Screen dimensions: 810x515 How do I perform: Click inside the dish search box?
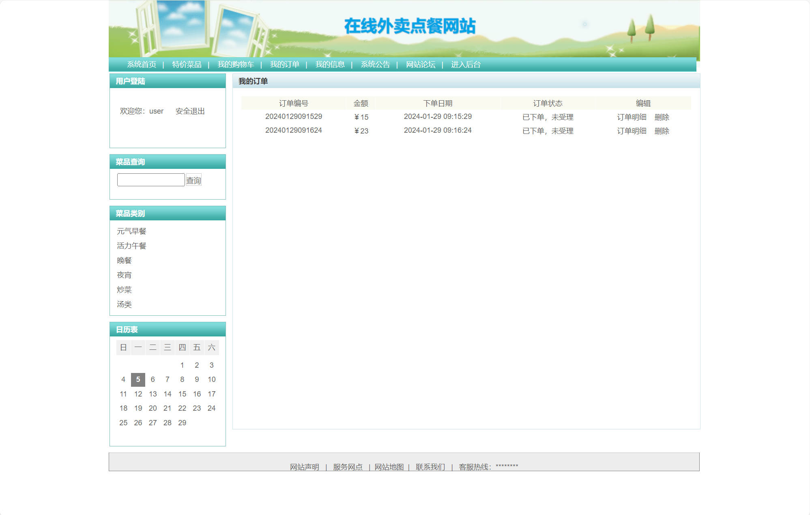(x=150, y=179)
